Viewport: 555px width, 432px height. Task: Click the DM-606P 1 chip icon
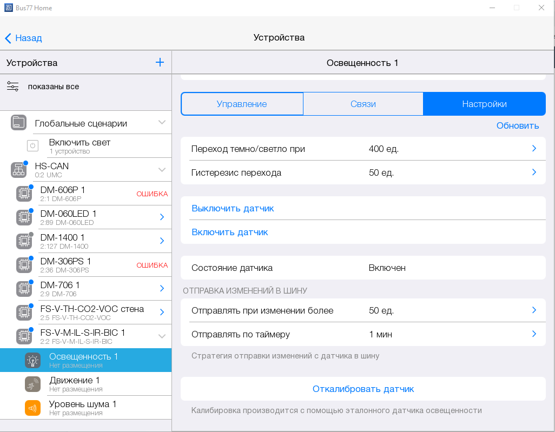[23, 194]
